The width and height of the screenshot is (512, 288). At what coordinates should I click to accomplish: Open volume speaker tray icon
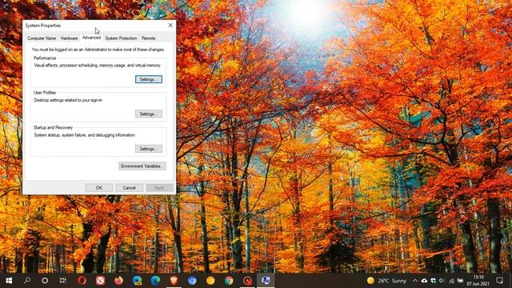[x=442, y=281]
